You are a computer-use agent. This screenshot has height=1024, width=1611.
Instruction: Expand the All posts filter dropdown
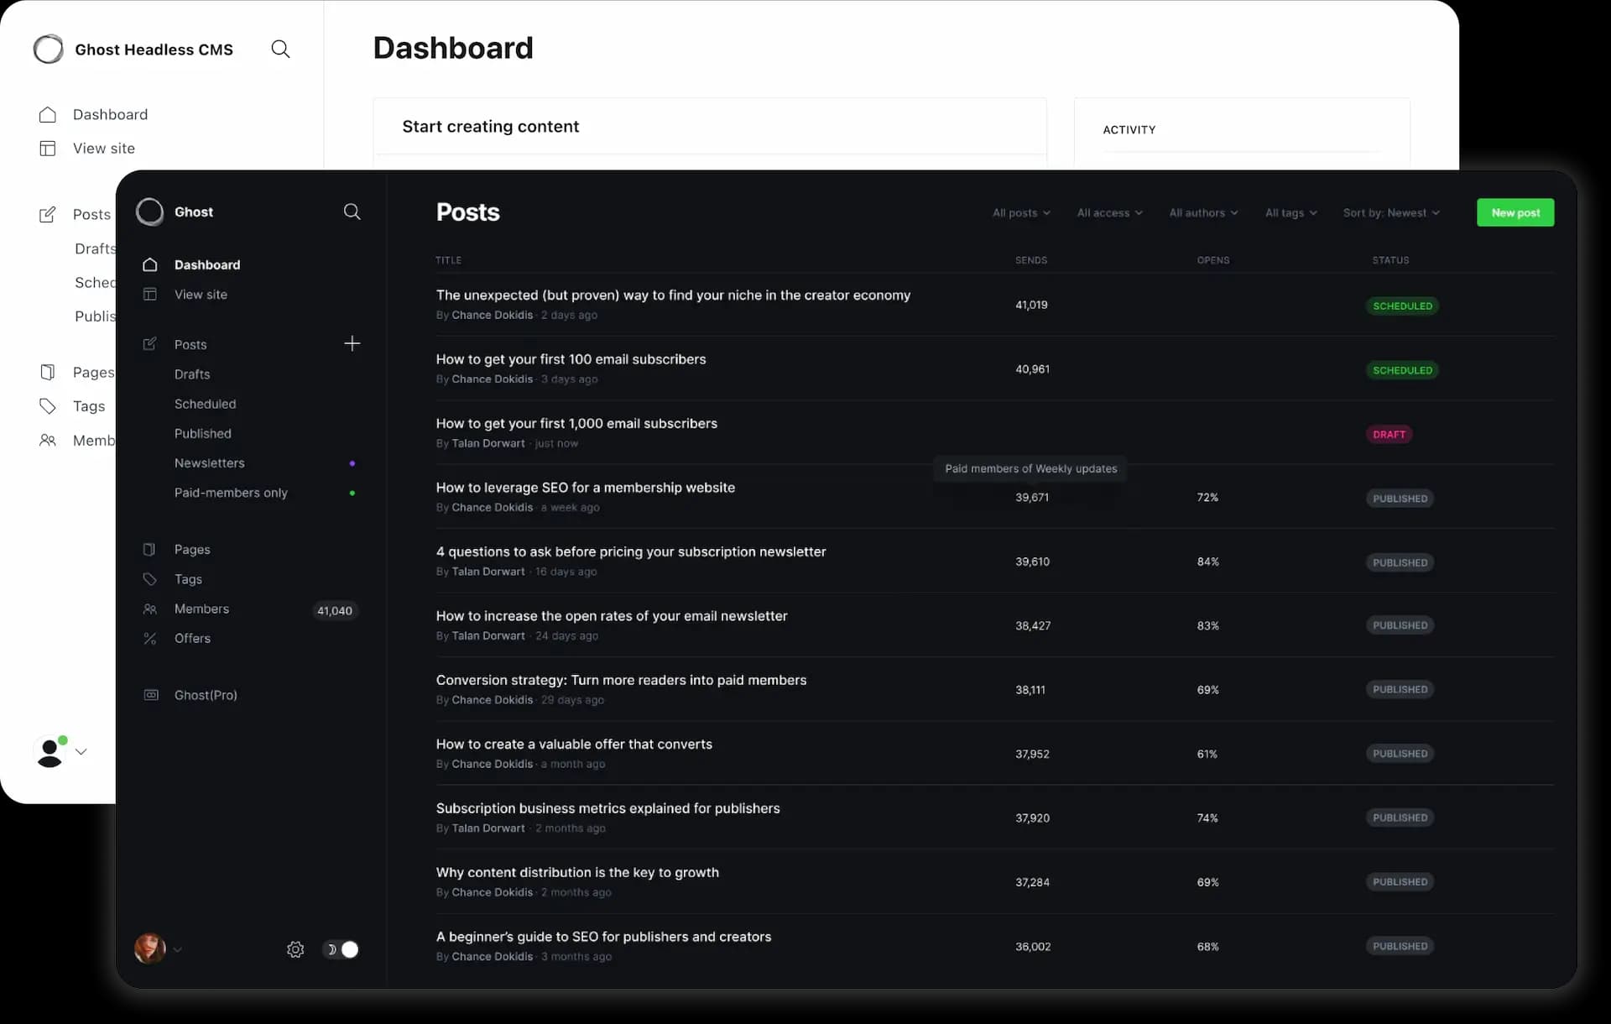point(1020,213)
